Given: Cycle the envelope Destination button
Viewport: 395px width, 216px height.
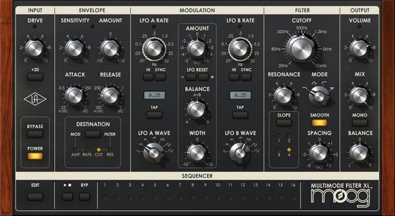Looking at the screenshot, I should point(93,134).
